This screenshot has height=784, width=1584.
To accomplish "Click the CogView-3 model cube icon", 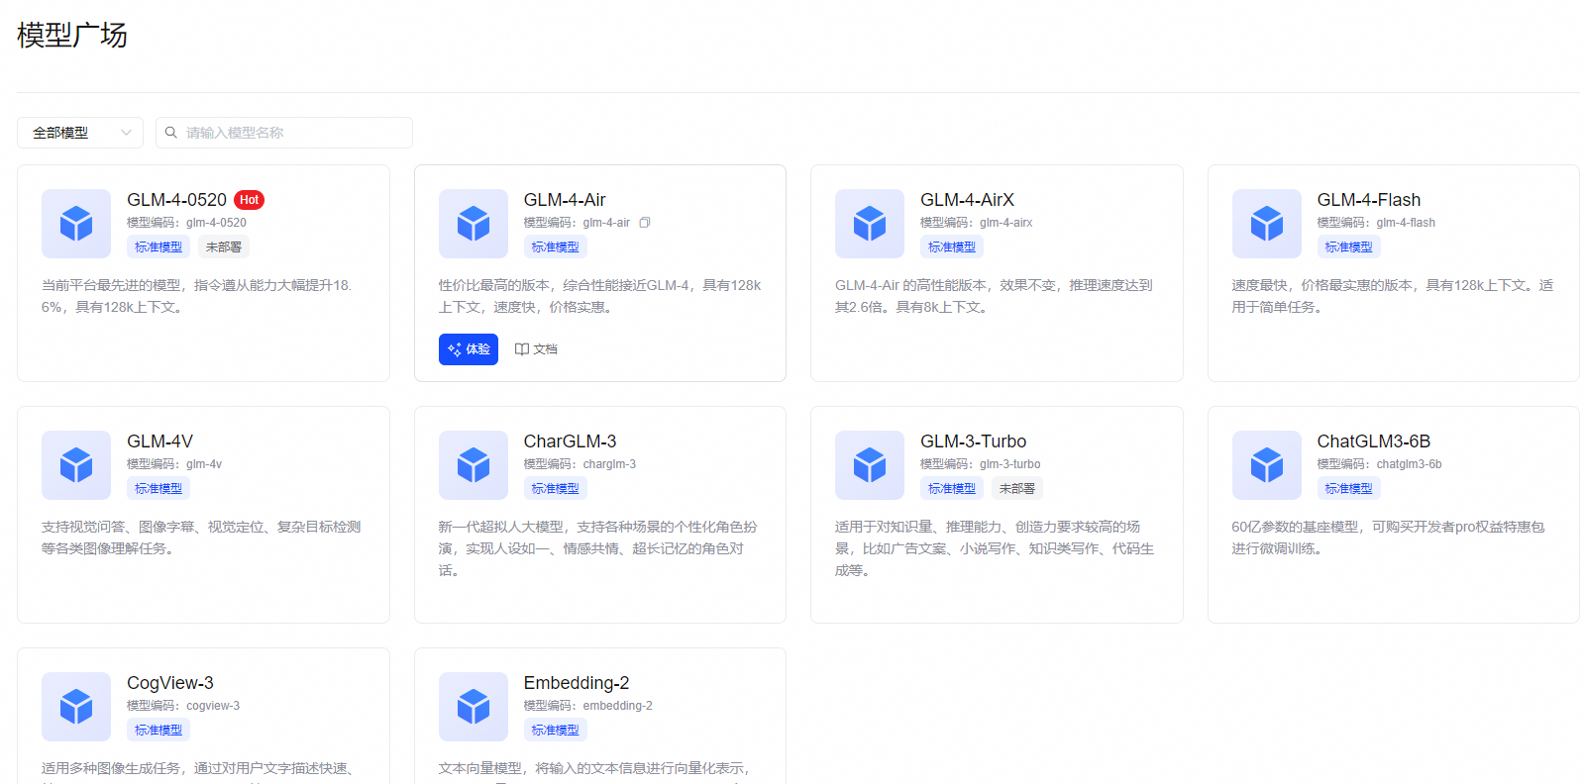I will click(x=76, y=707).
